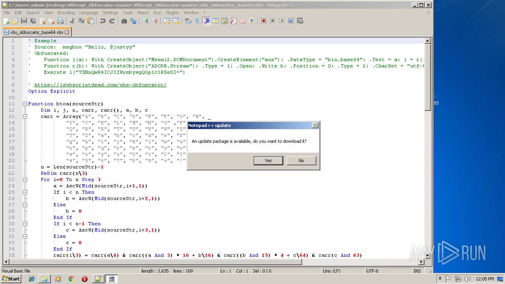Close the Notepad++ update dialog
This screenshot has width=505, height=284.
coord(315,125)
